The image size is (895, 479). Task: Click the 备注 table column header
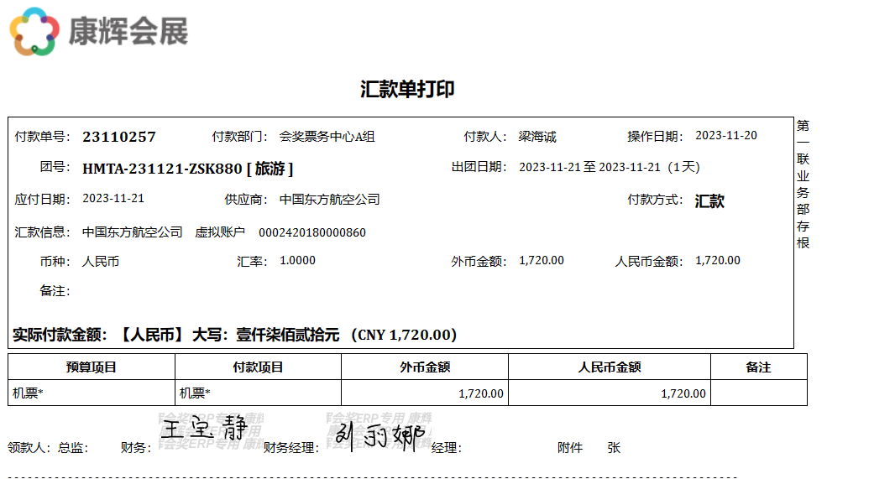pyautogui.click(x=758, y=367)
